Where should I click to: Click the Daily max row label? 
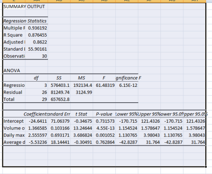(x=14, y=135)
